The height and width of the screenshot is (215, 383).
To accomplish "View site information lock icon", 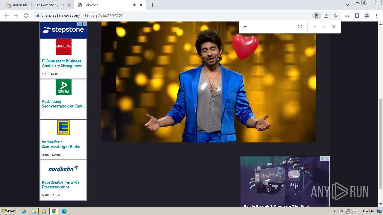I will tap(37, 16).
